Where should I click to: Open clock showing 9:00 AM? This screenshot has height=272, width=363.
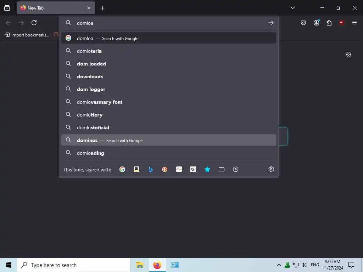click(x=333, y=265)
